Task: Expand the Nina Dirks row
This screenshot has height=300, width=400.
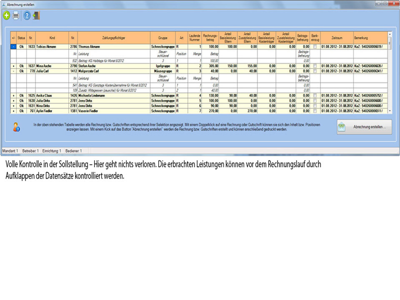Action: coord(13,105)
